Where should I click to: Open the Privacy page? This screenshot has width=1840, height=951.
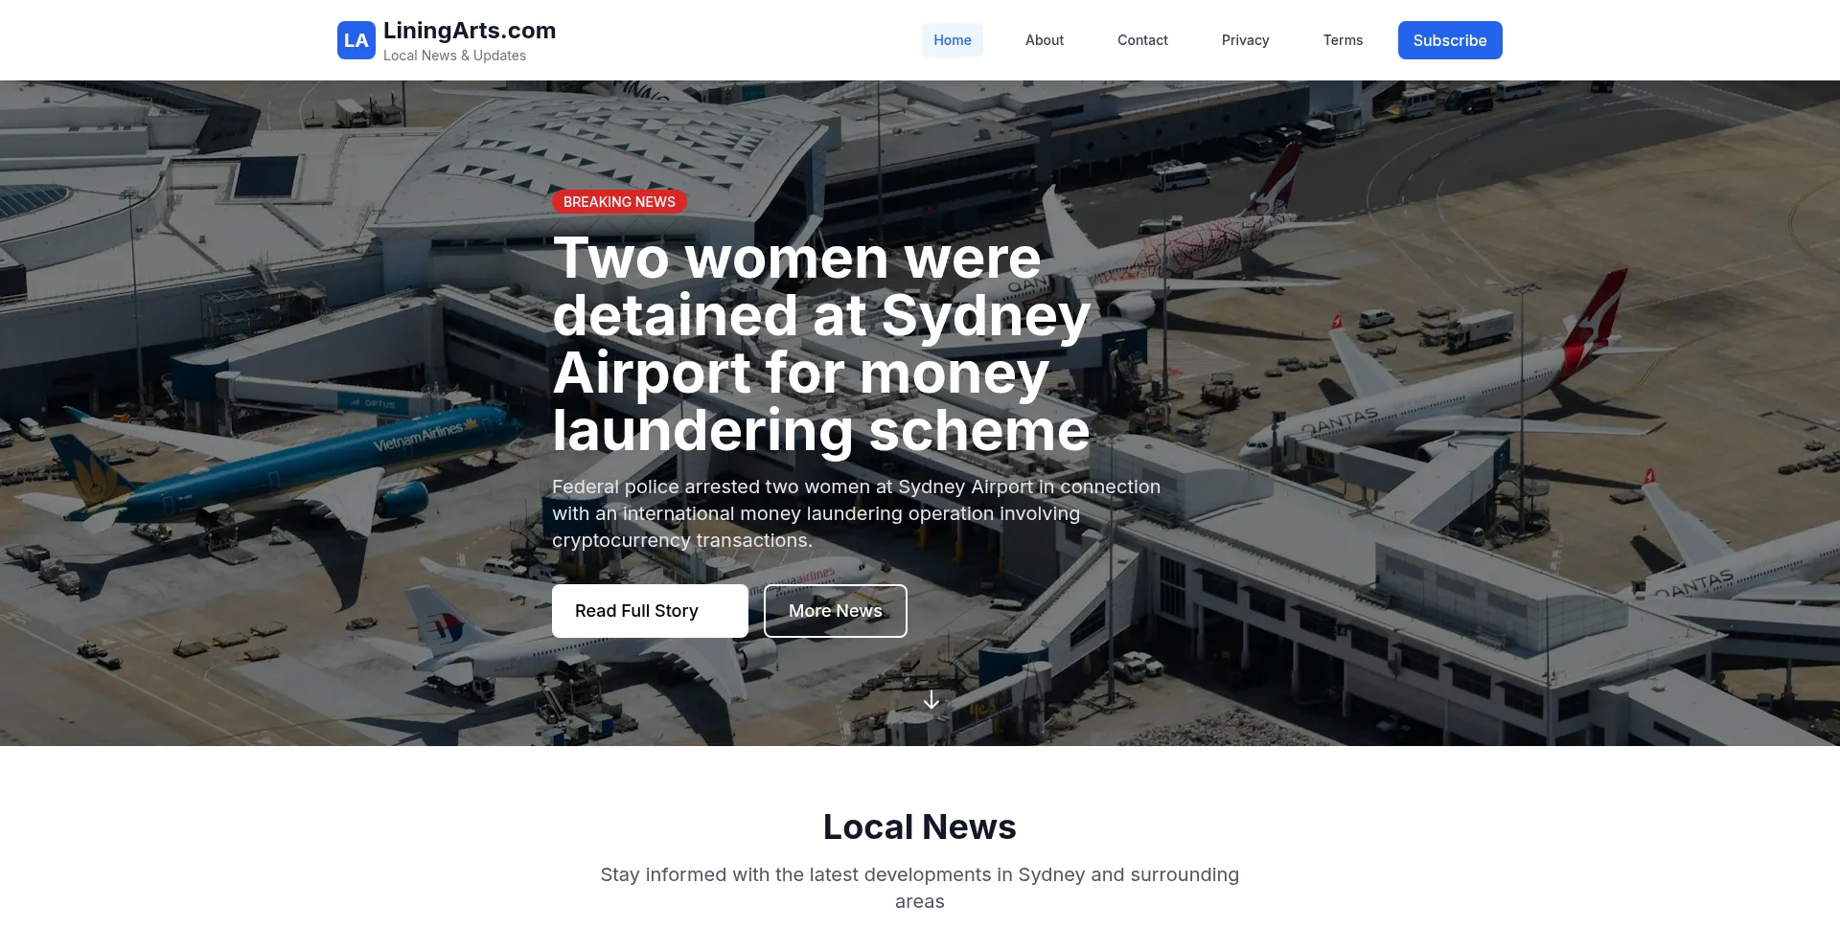1244,40
